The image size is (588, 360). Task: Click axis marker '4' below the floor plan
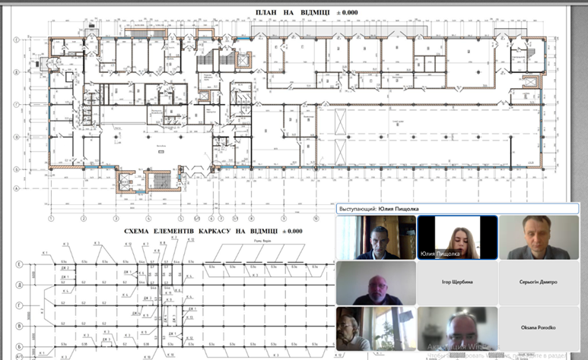pyautogui.click(x=148, y=219)
